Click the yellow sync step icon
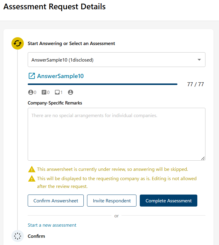219x245 pixels. pos(17,43)
